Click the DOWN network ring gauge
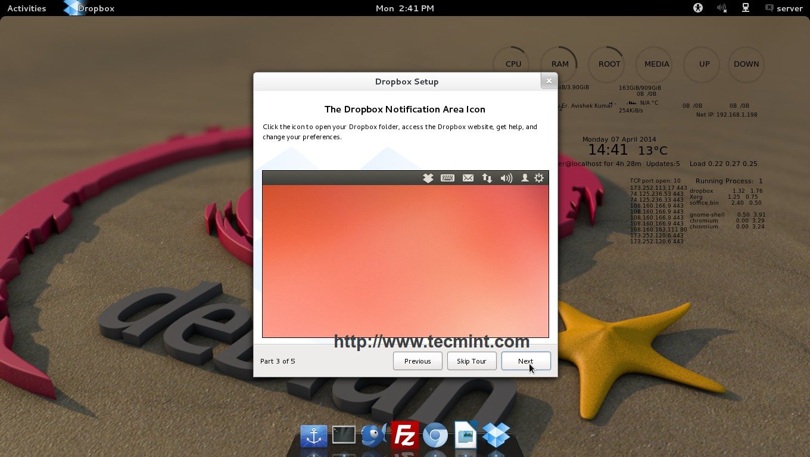 746,64
